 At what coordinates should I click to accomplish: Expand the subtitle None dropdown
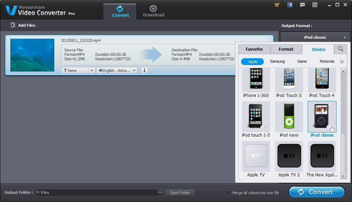91,70
